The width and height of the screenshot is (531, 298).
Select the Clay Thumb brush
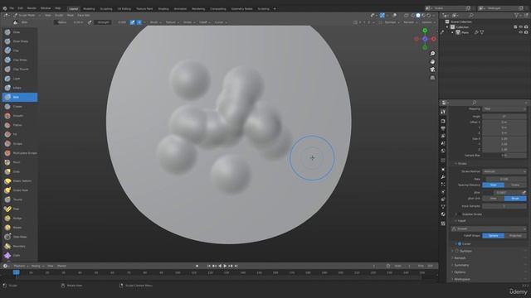pos(20,70)
